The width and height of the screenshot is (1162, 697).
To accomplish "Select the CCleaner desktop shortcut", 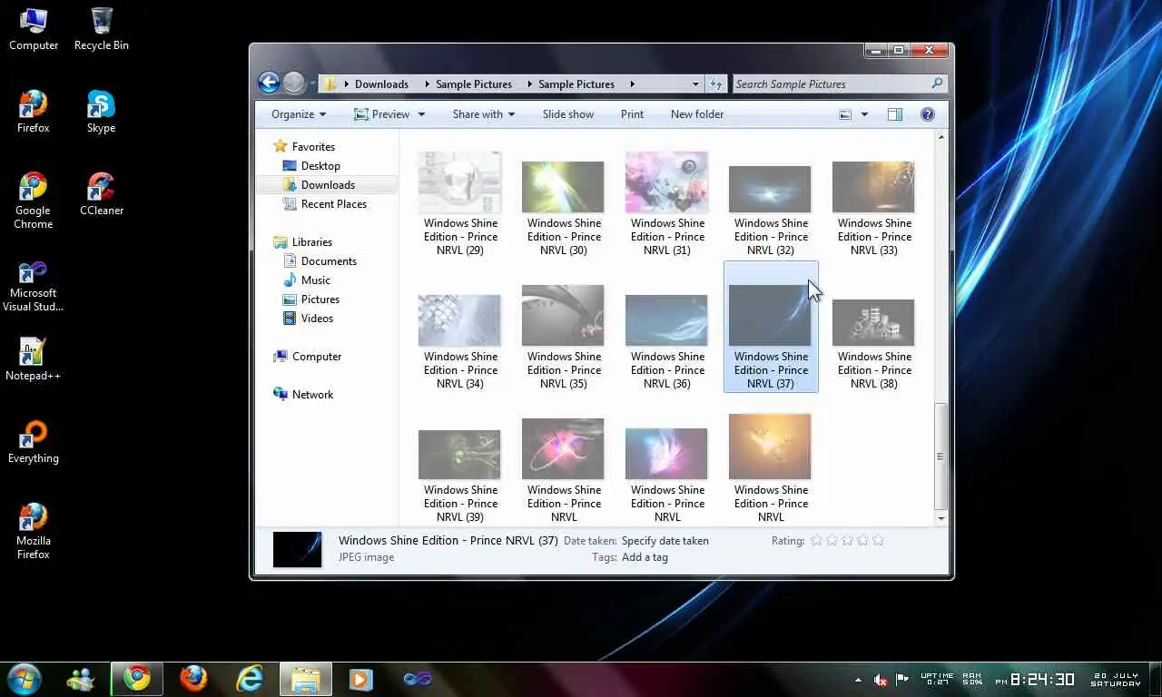I will (x=102, y=194).
